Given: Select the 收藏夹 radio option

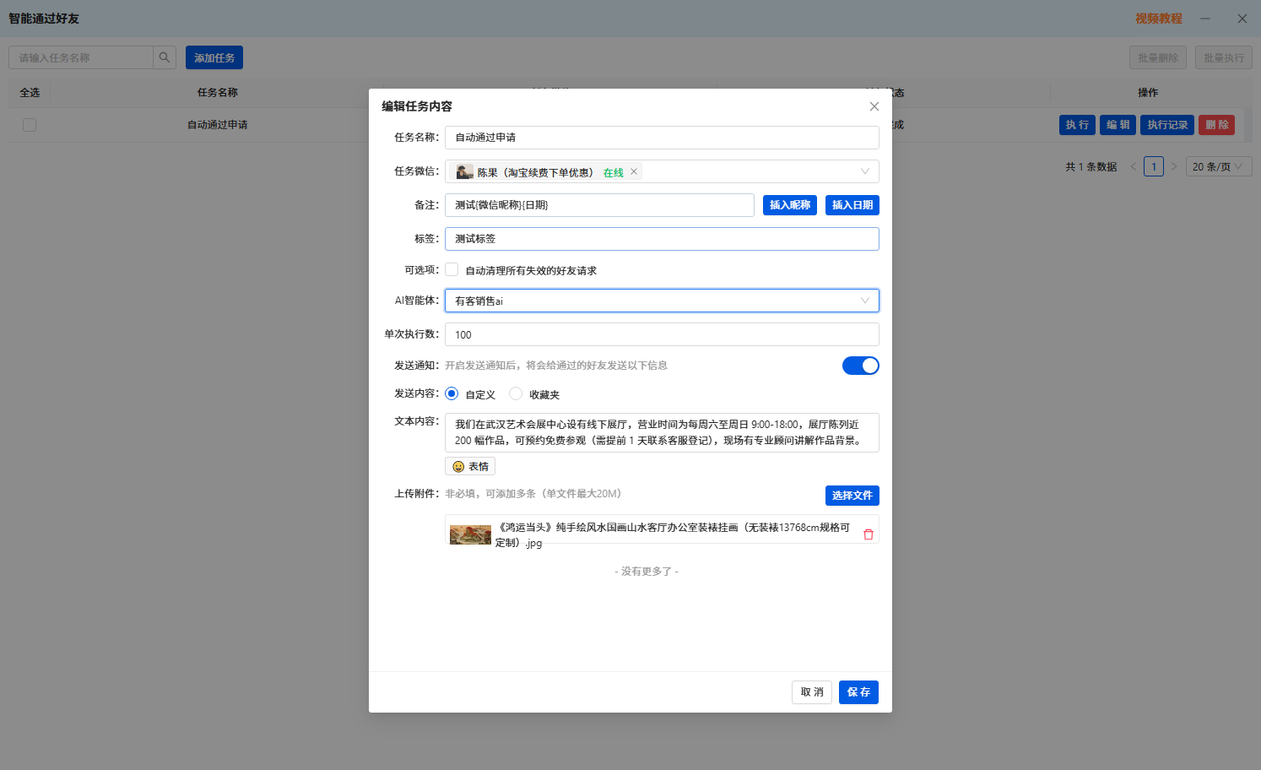Looking at the screenshot, I should [x=515, y=393].
